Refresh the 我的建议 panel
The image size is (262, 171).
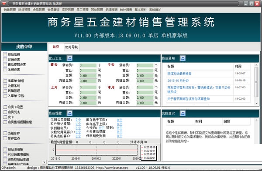183,114
